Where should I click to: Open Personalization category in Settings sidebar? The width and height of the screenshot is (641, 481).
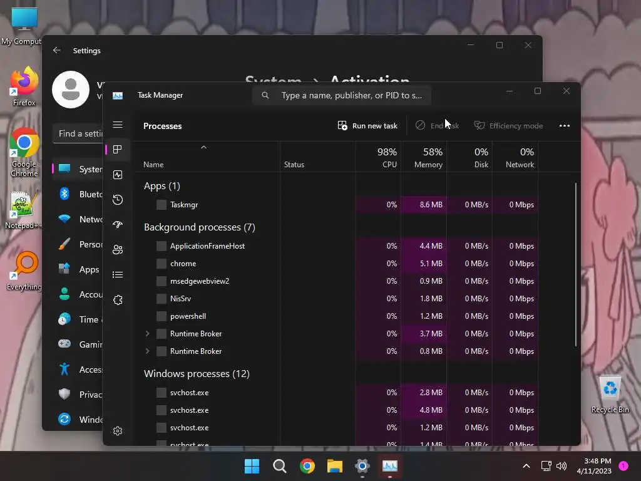coord(78,244)
